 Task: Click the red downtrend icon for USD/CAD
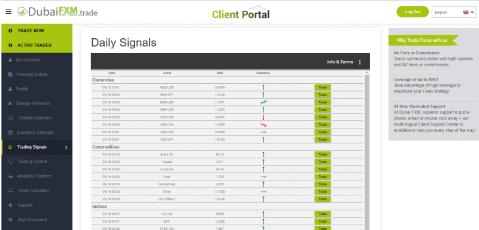coord(263,125)
